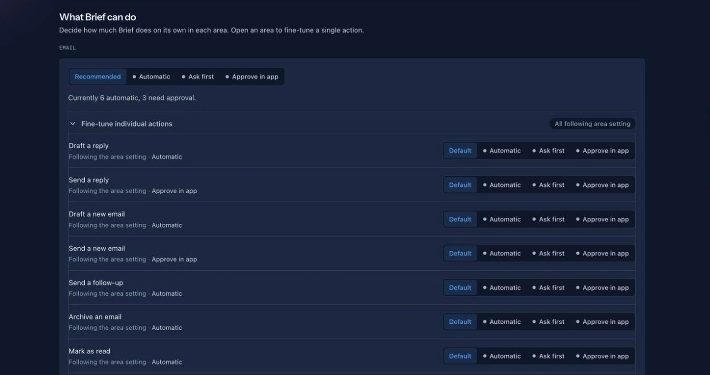The height and width of the screenshot is (375, 710).
Task: Set Send a reply to Approve in app
Action: point(603,185)
